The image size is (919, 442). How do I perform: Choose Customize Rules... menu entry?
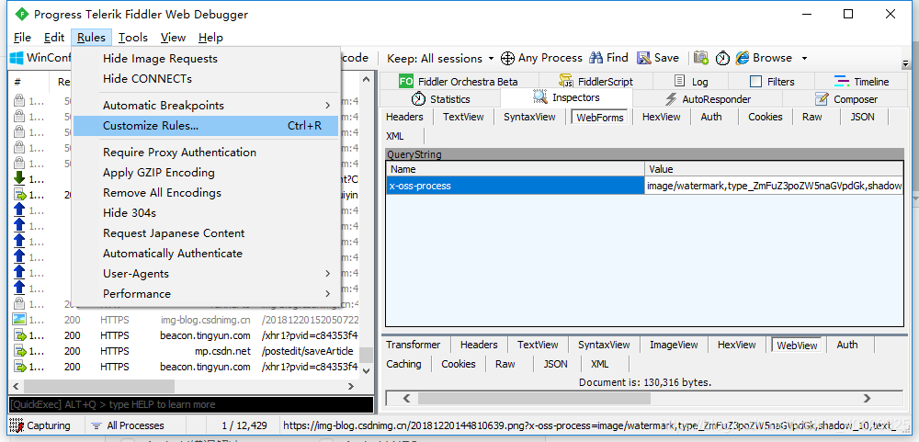[206, 126]
